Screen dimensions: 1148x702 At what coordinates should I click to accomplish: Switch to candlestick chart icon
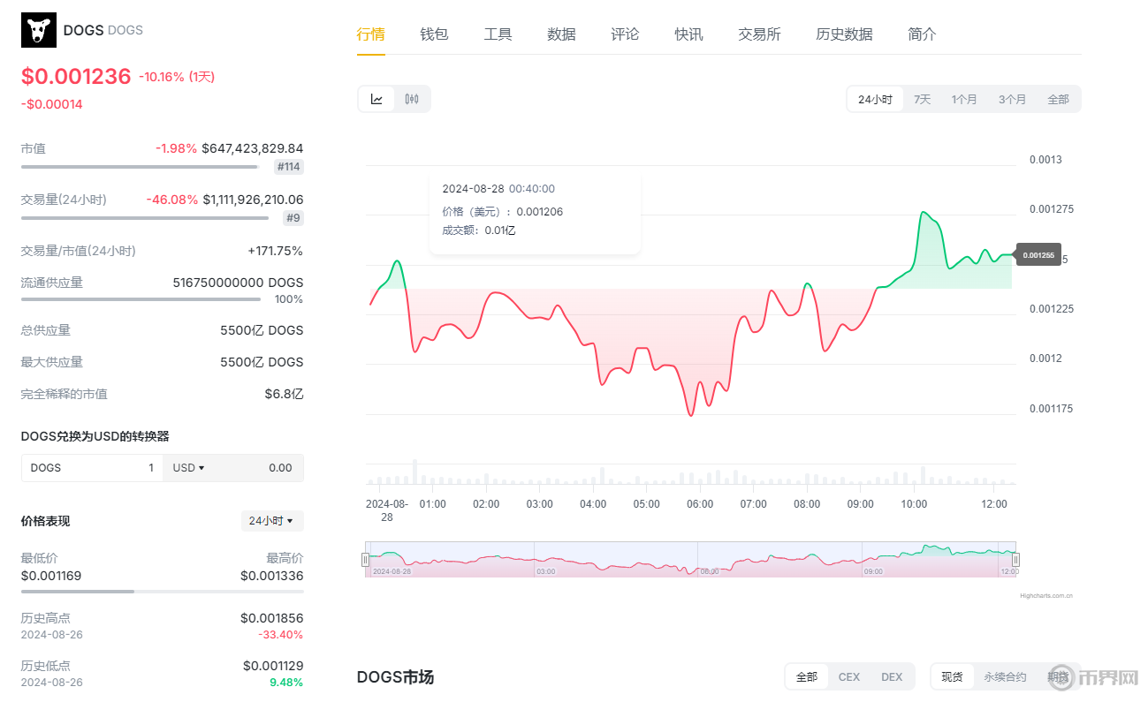pos(412,99)
